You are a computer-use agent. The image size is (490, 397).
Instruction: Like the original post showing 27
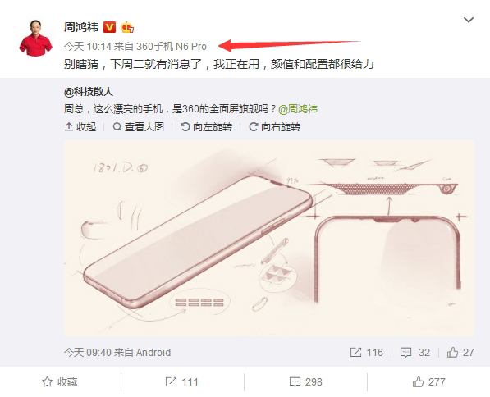pyautogui.click(x=460, y=353)
